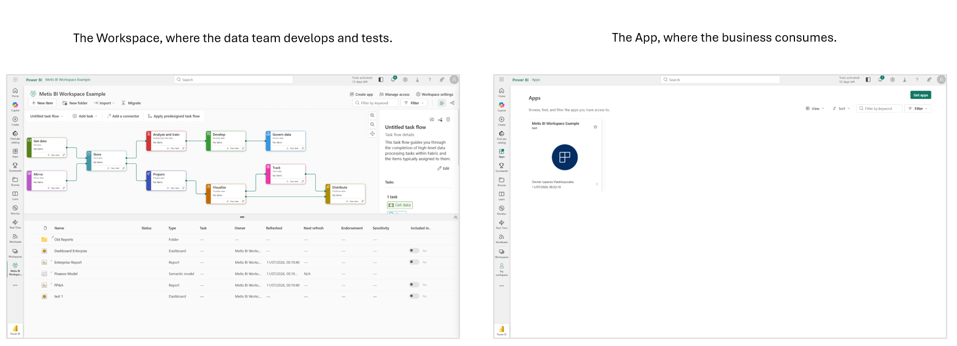
Task: Click New item button
Action: click(x=42, y=103)
